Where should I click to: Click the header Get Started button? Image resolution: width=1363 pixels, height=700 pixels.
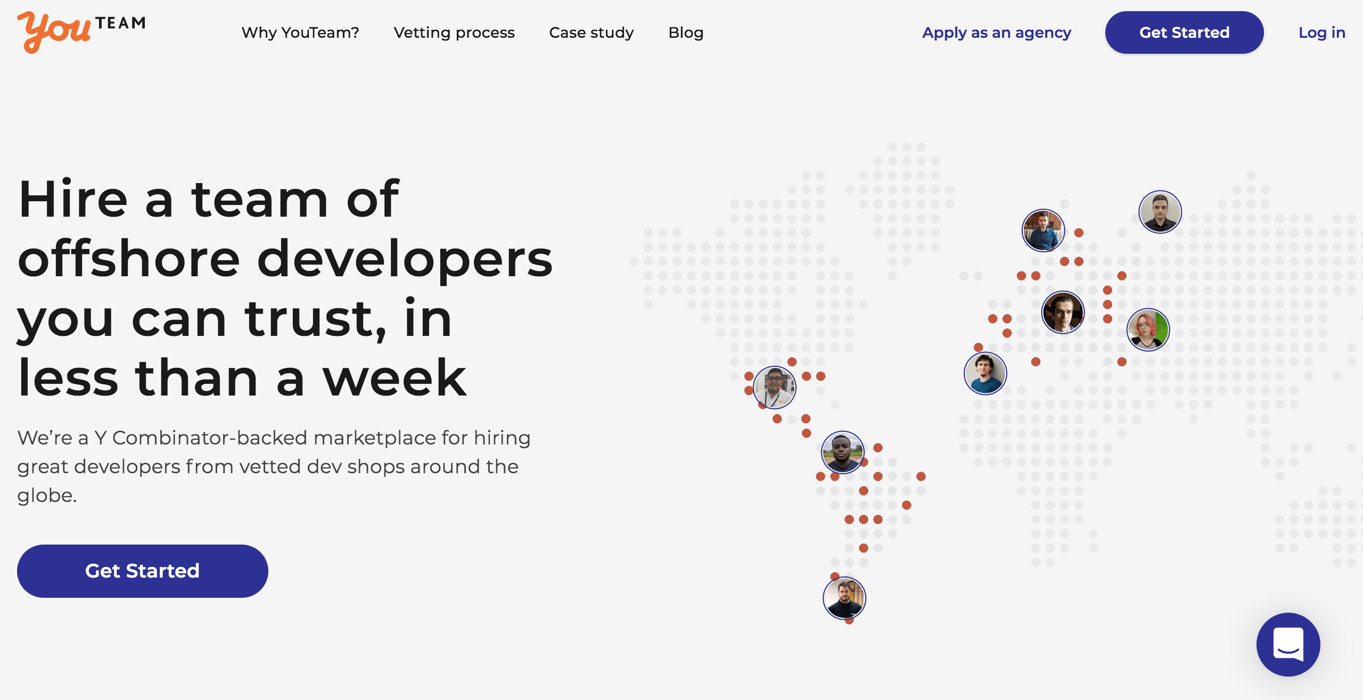click(x=1184, y=32)
